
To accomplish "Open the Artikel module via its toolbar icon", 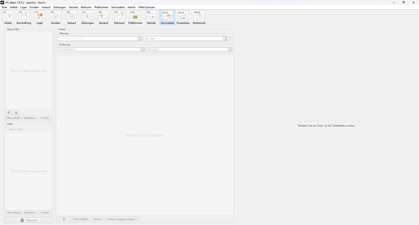I will (x=7, y=16).
